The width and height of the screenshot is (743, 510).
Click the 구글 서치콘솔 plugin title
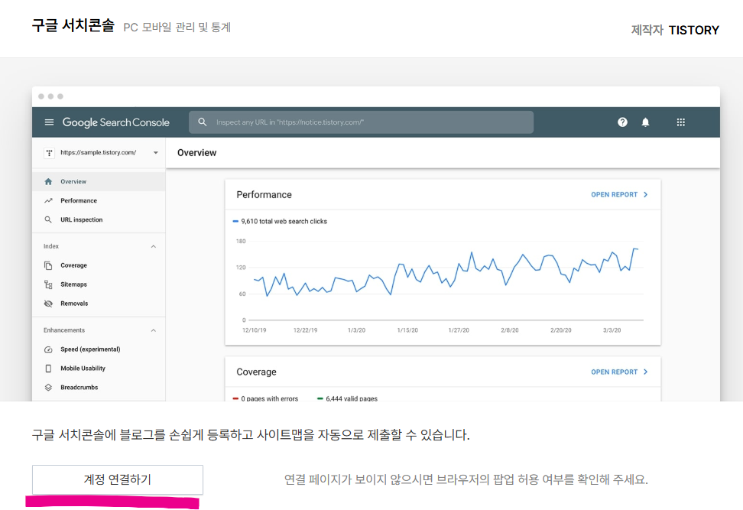tap(73, 25)
